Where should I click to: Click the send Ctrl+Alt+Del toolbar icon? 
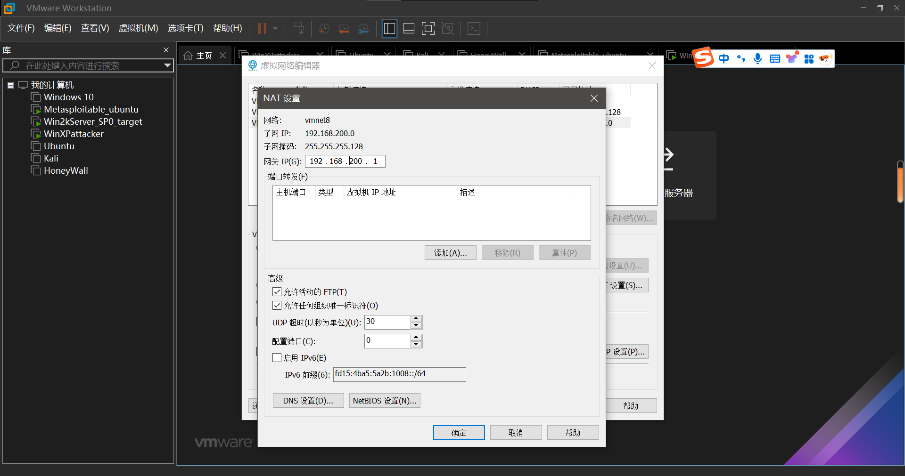point(298,29)
